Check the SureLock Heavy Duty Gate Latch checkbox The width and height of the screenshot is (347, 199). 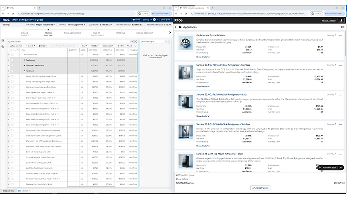click(12, 152)
